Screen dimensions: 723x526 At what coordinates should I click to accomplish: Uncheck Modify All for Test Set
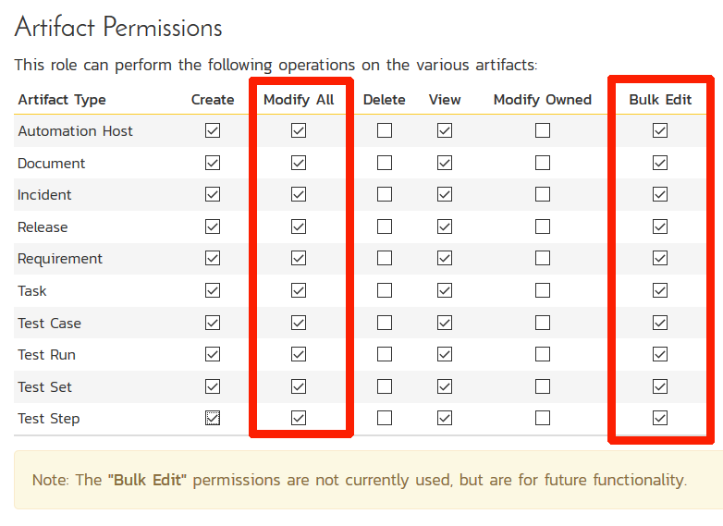(298, 386)
